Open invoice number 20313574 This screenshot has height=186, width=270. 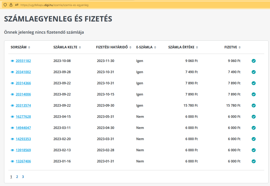click(23, 105)
